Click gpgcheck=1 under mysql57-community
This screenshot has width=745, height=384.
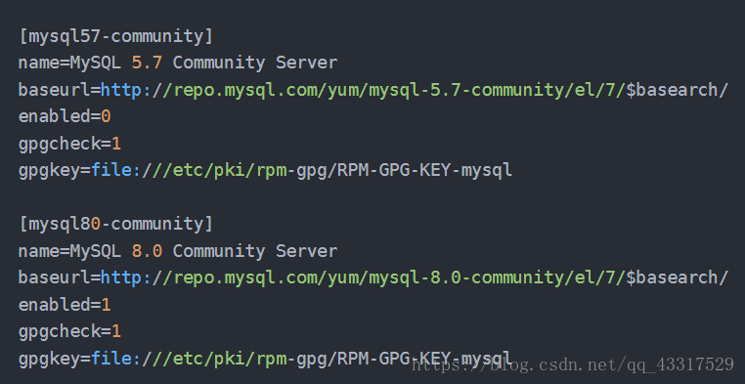69,144
